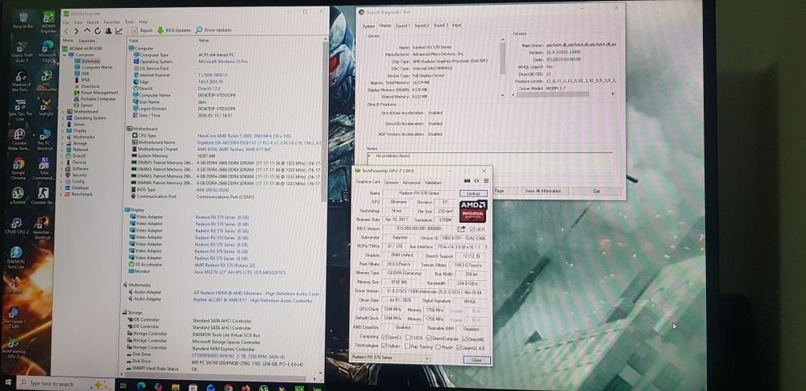
Task: Expand the Motherboard tree node in AIDA64
Action: [64, 111]
